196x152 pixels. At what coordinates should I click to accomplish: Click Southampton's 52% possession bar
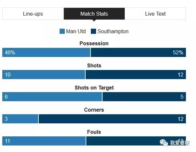[x=138, y=52]
